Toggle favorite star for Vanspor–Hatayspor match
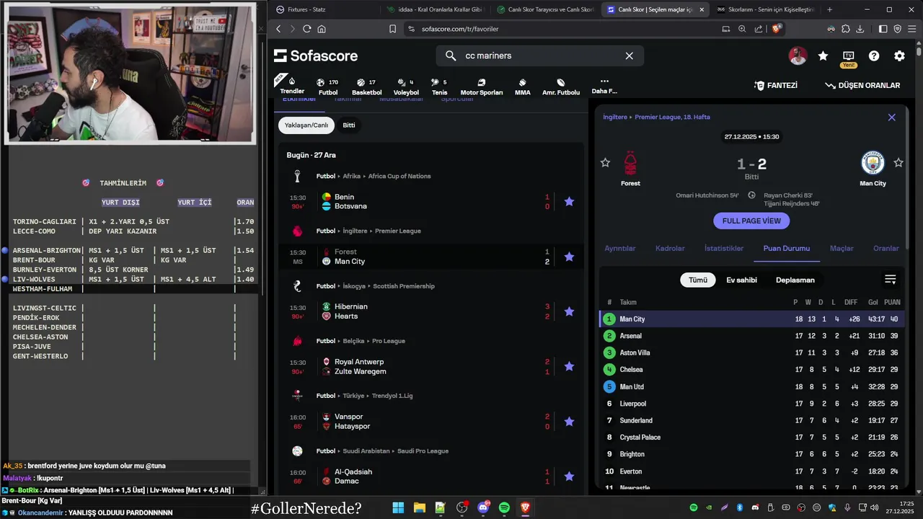 click(569, 422)
